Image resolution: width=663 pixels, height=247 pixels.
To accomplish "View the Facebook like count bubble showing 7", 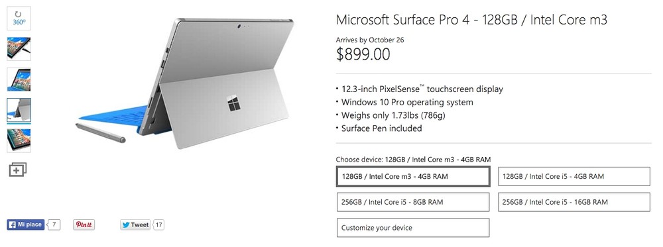I will [x=54, y=224].
